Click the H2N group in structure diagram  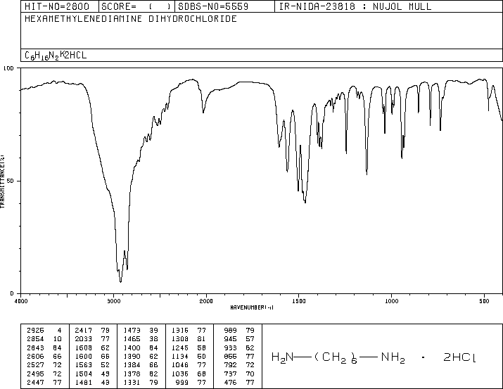pos(282,357)
